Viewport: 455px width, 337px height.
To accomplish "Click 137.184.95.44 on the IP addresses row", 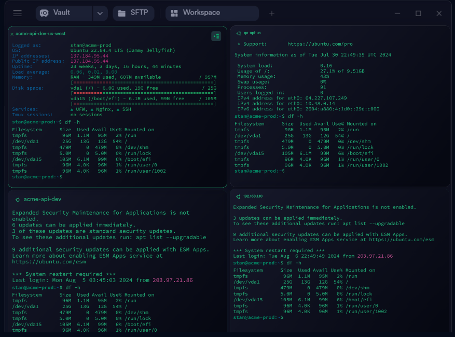I will [89, 56].
